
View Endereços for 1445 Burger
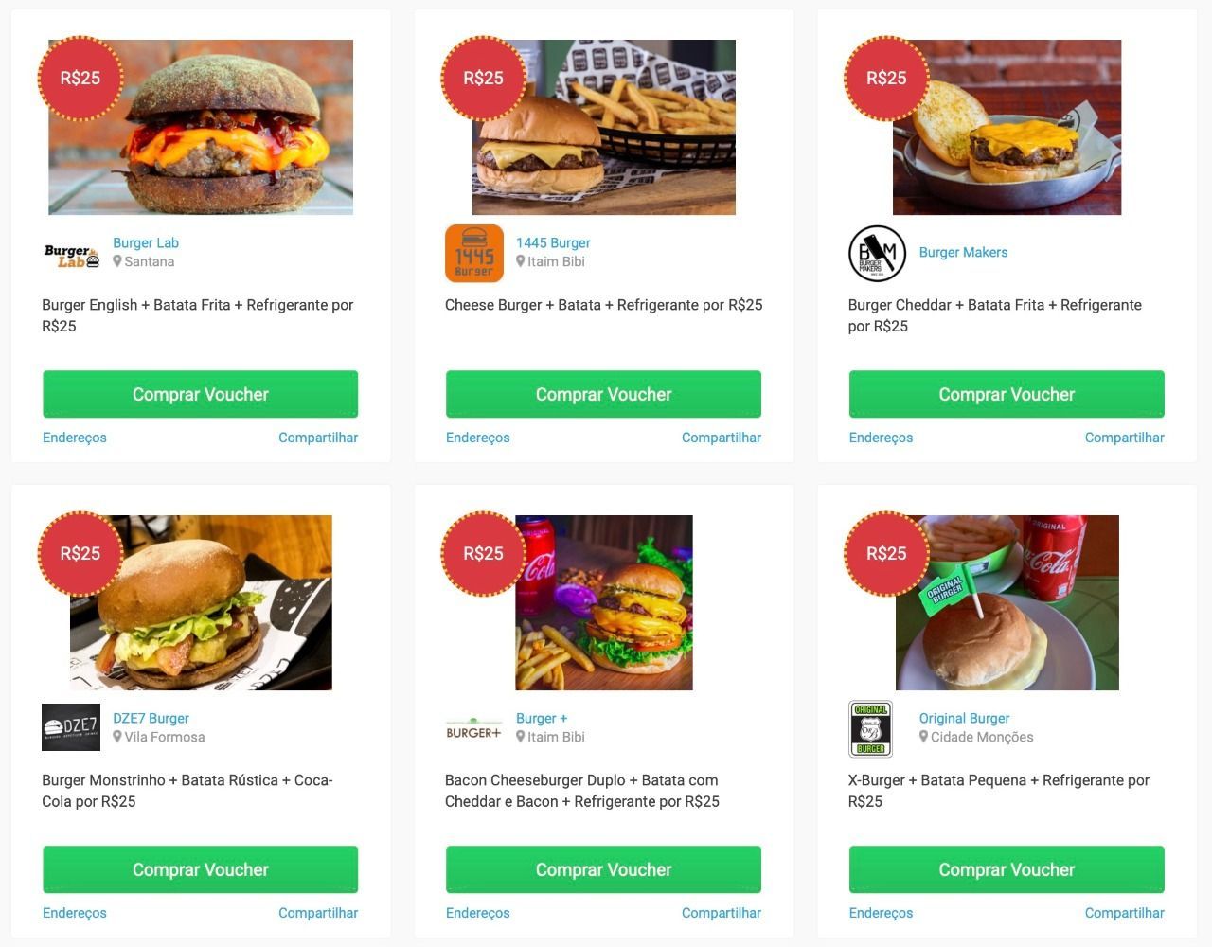(477, 438)
